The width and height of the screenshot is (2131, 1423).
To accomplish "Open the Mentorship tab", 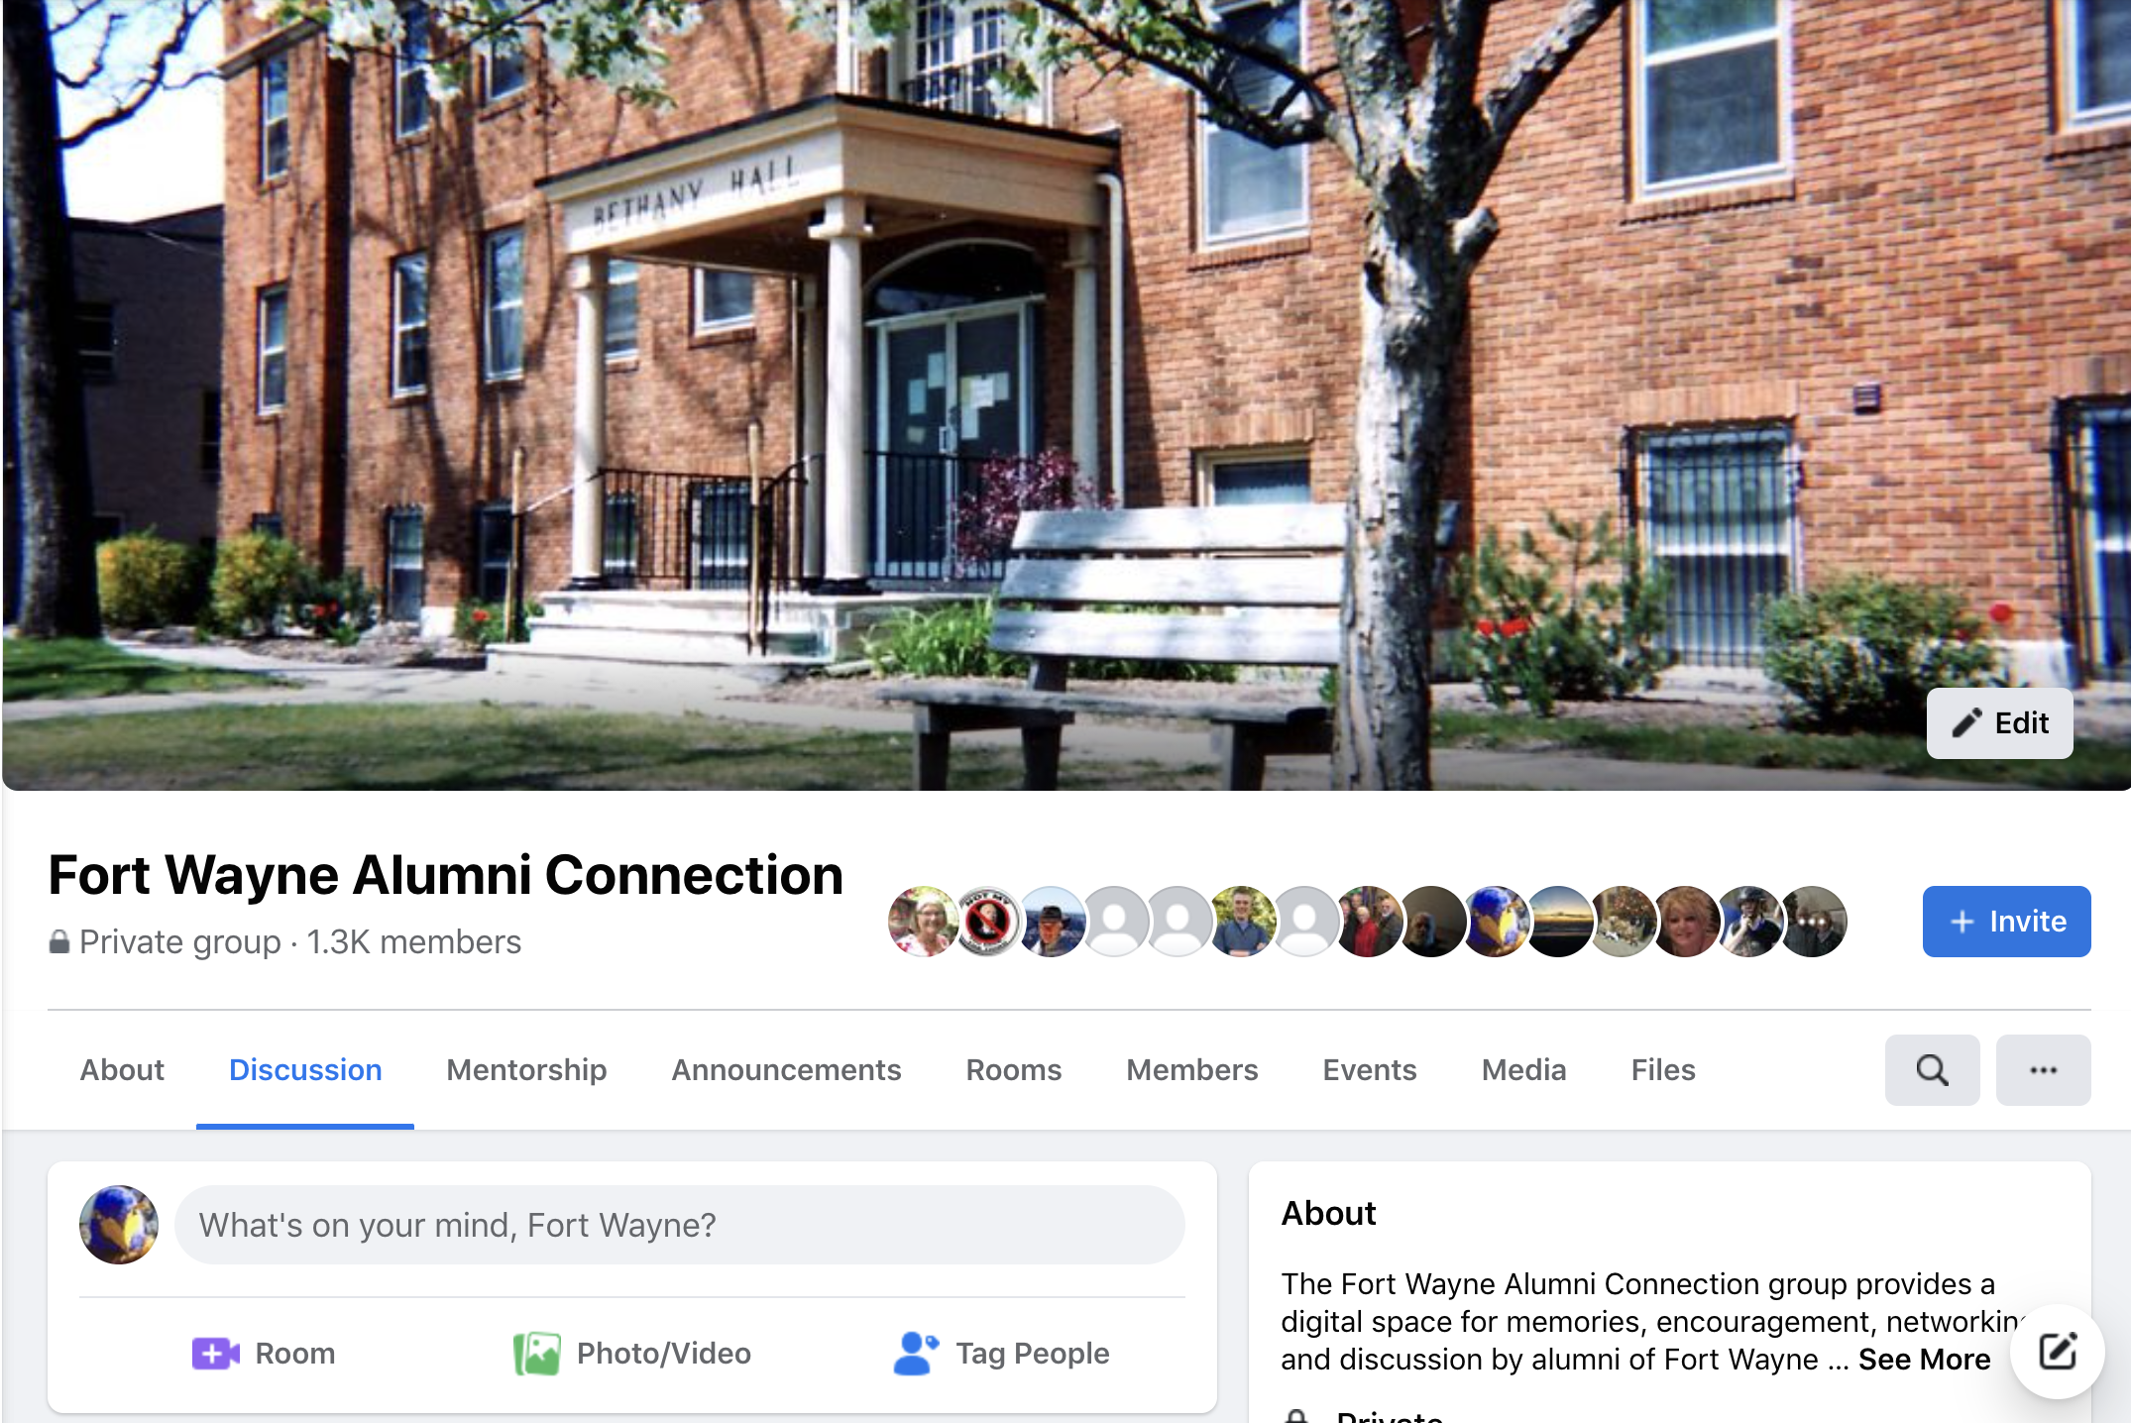I will (526, 1070).
